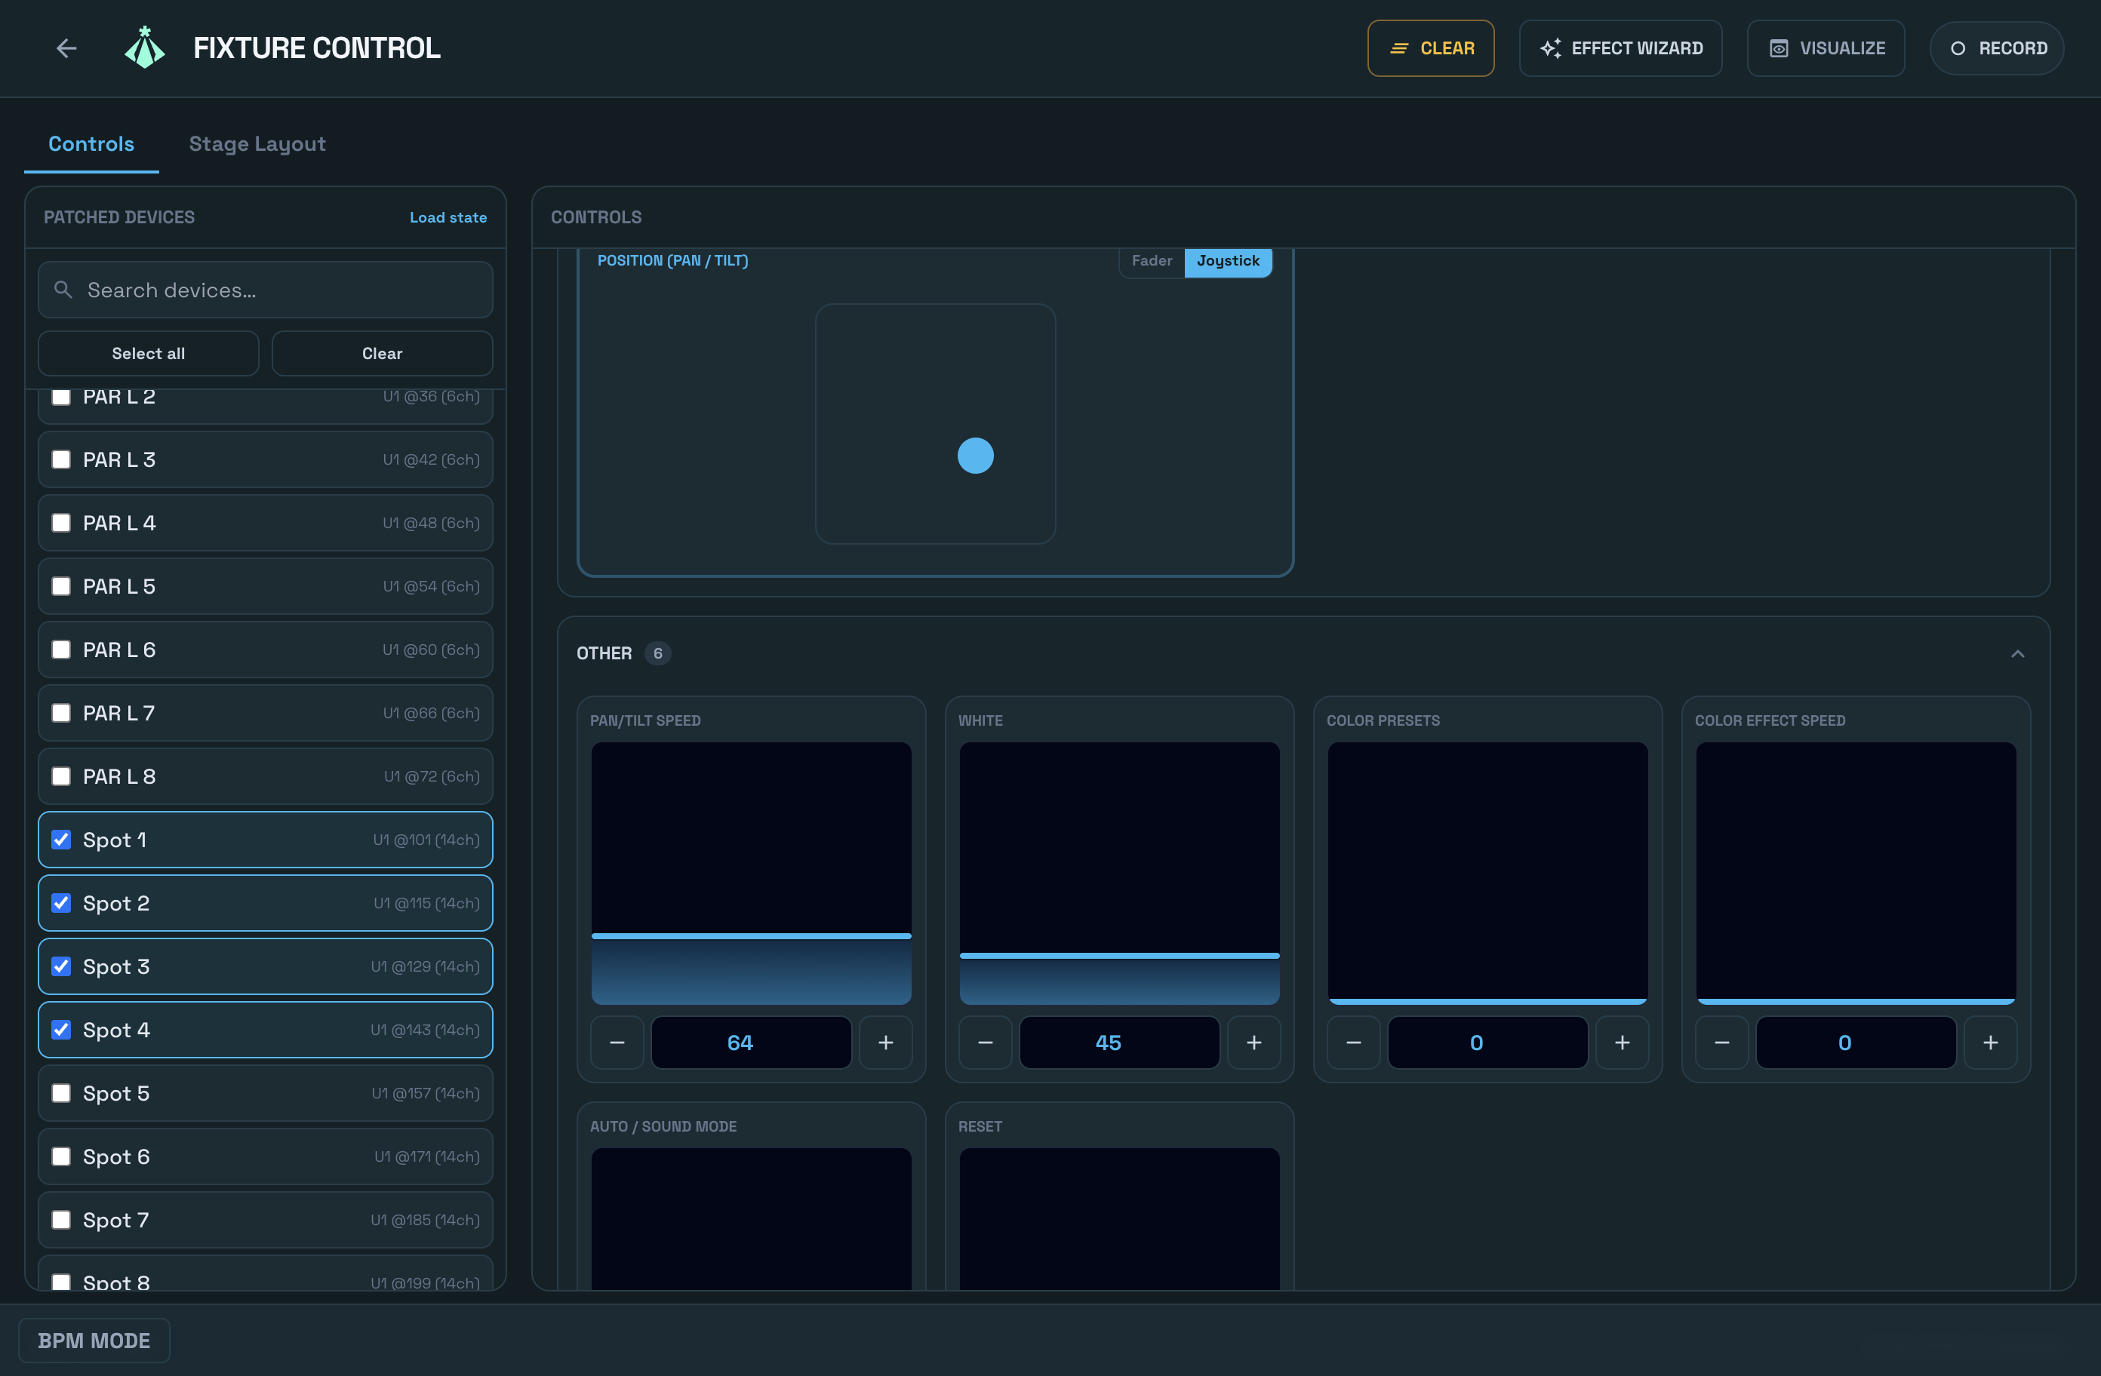This screenshot has height=1376, width=2101.
Task: Uncheck the Spot 3 checkbox
Action: pos(61,966)
